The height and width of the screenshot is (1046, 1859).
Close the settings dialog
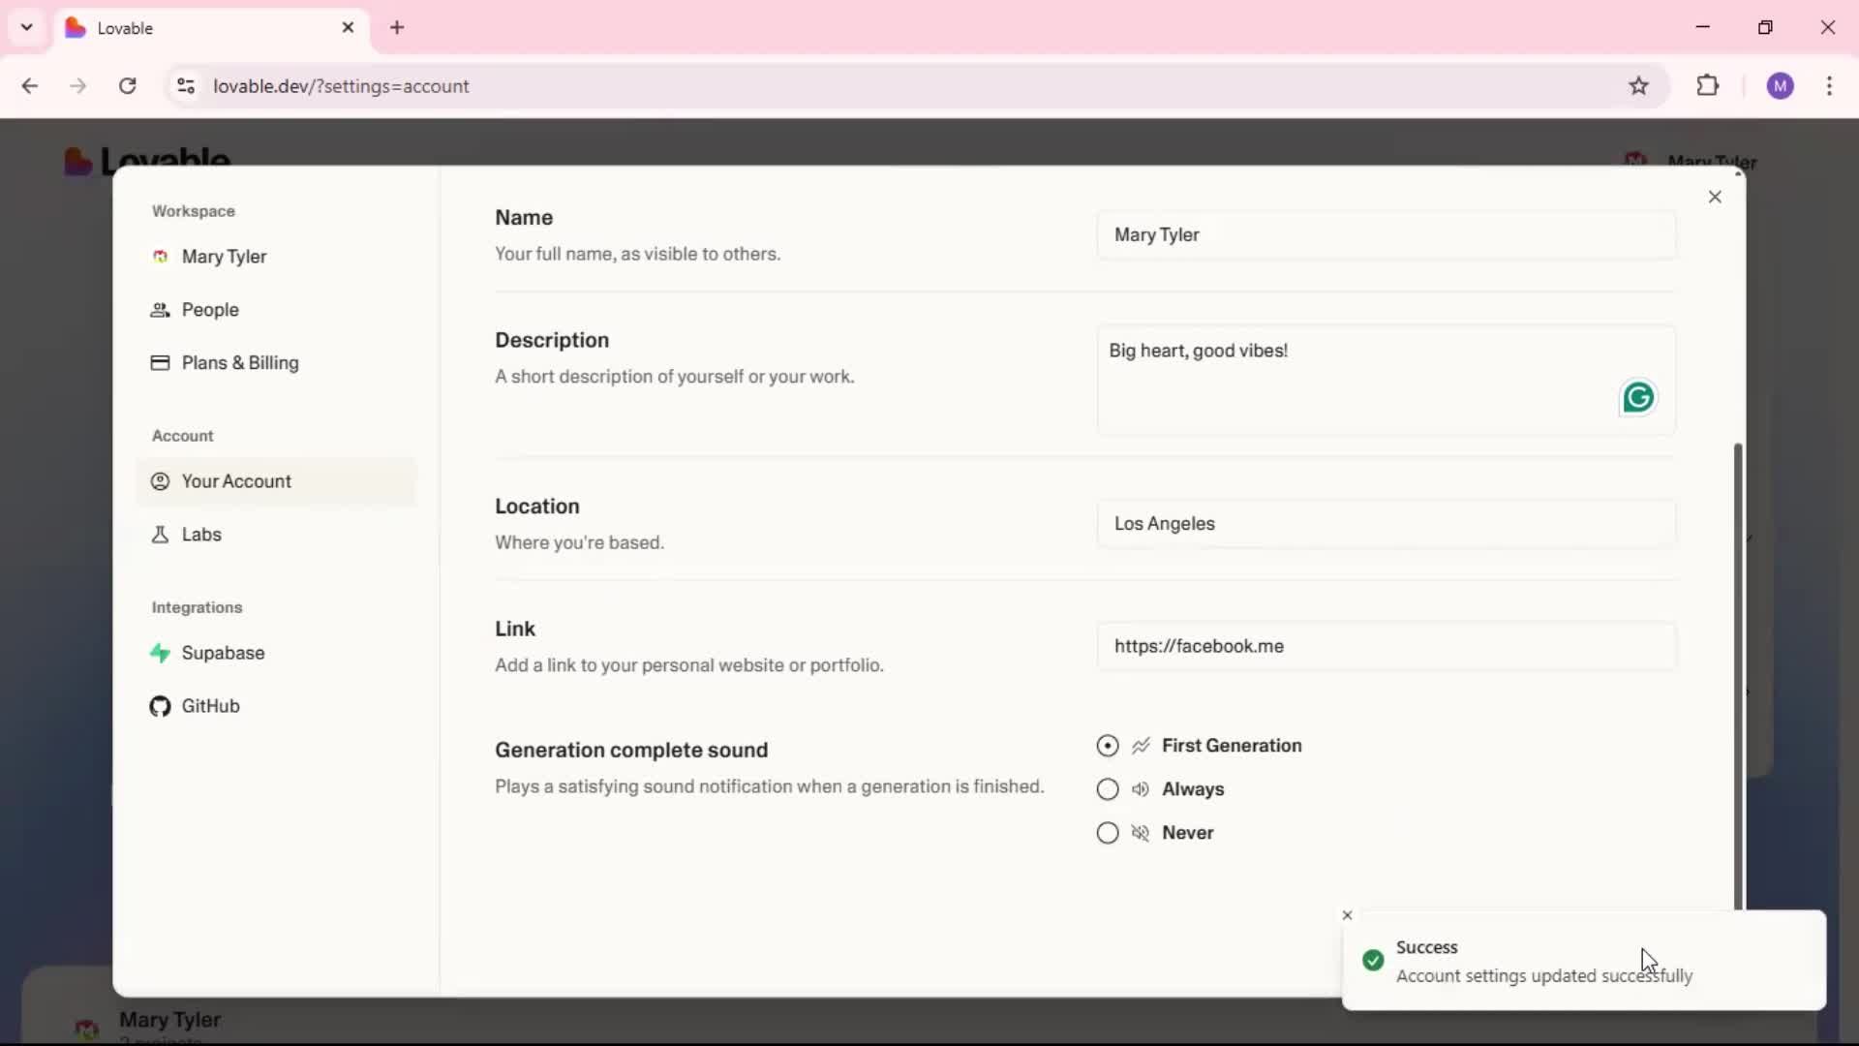[1715, 198]
